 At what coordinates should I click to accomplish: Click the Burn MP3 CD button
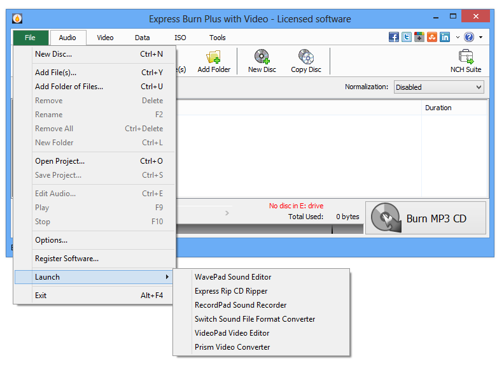426,218
